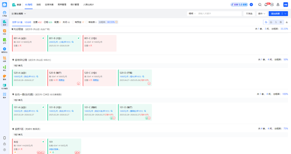Filter by 空置 432 status
The height and width of the screenshot is (154, 291).
tap(37, 22)
